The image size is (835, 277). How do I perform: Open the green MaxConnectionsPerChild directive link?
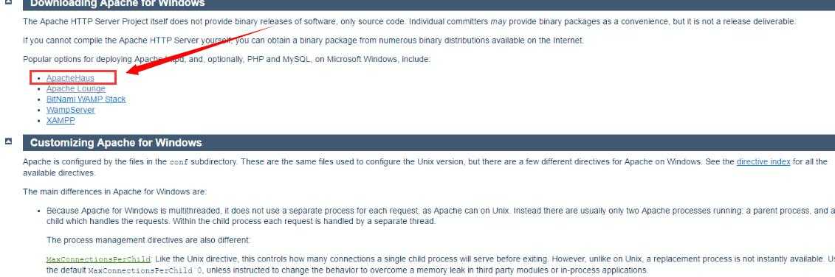98,260
